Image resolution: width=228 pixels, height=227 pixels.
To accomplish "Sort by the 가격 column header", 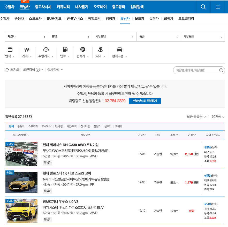I will (192, 135).
